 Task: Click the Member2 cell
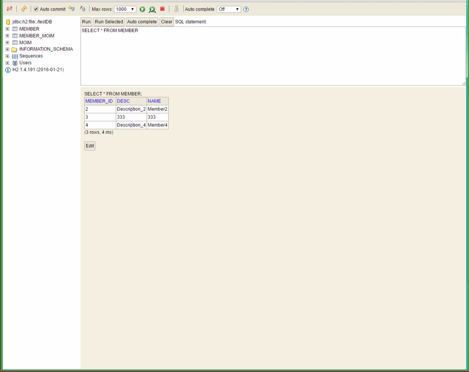pos(158,109)
